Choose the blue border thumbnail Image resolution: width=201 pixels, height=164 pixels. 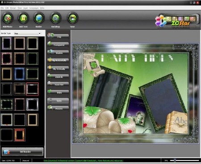20,74
